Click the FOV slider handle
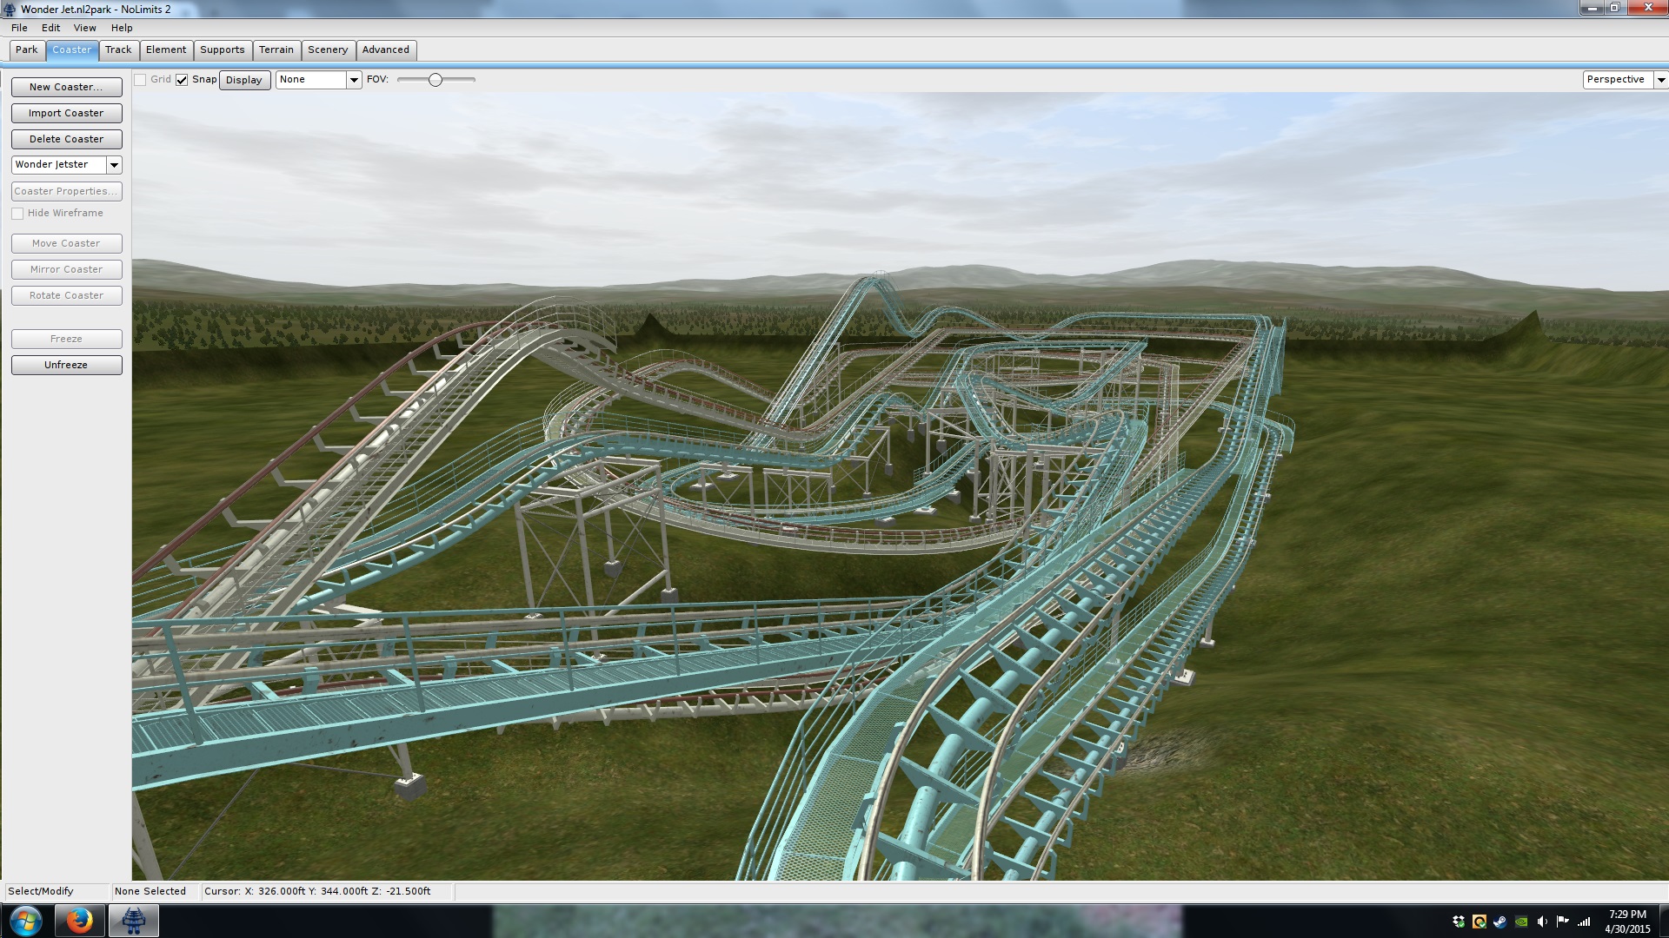1669x938 pixels. pyautogui.click(x=436, y=80)
